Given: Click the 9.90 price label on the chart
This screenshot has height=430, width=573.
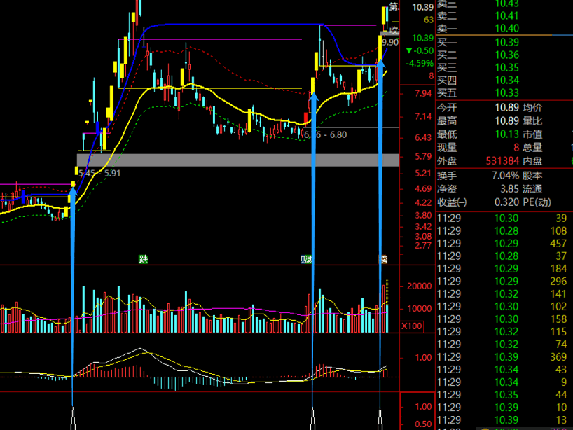Looking at the screenshot, I should coord(390,42).
